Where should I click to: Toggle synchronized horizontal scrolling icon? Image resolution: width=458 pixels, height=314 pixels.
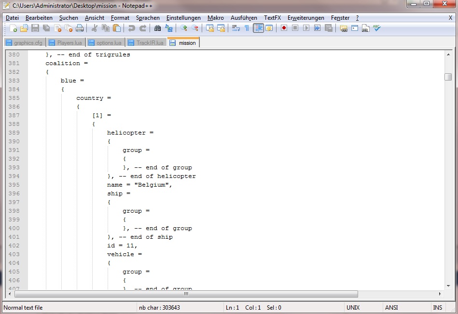(x=221, y=28)
